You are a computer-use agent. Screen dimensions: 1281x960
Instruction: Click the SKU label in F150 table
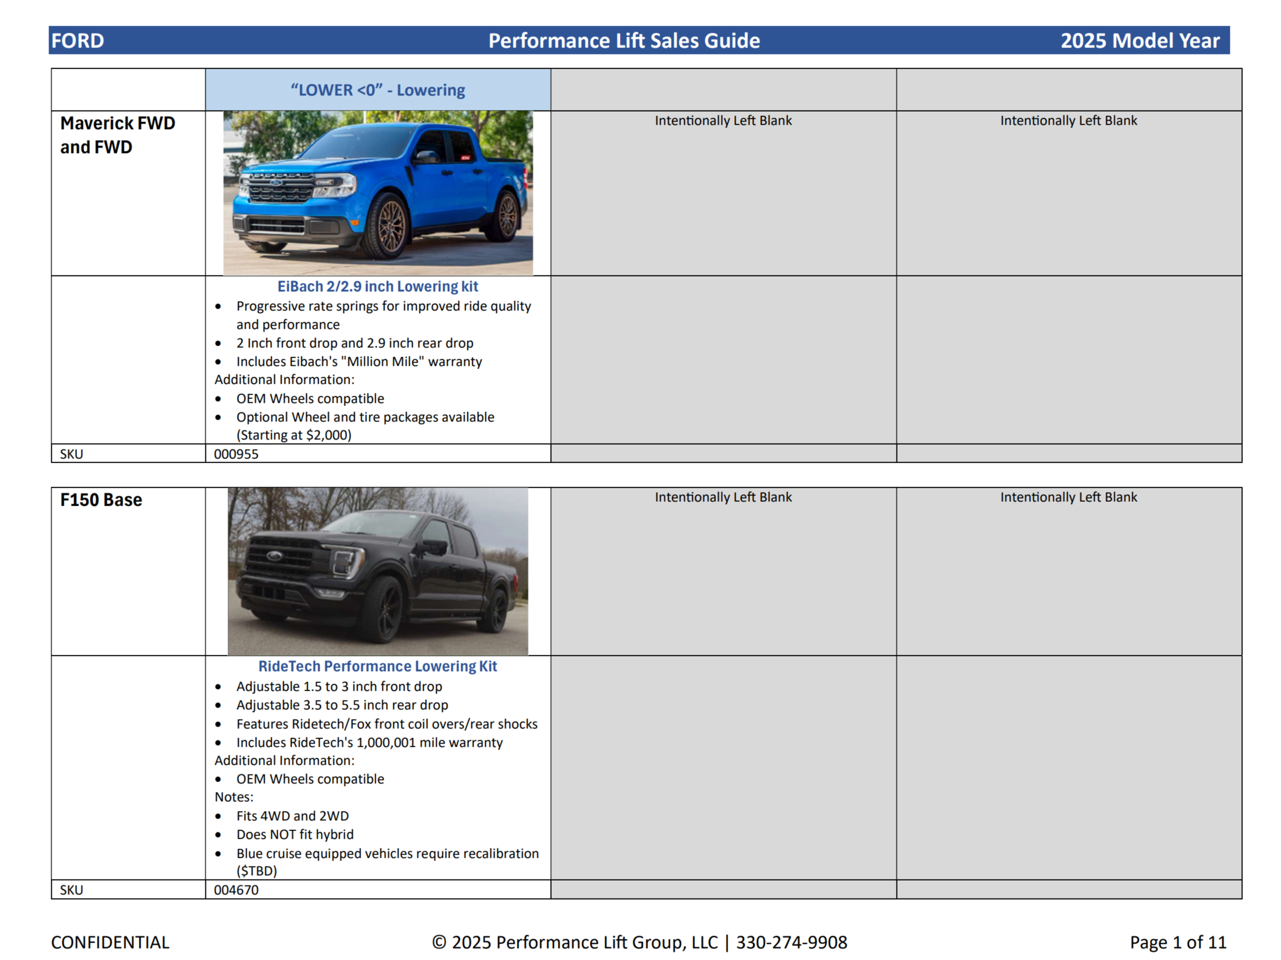[x=71, y=890]
